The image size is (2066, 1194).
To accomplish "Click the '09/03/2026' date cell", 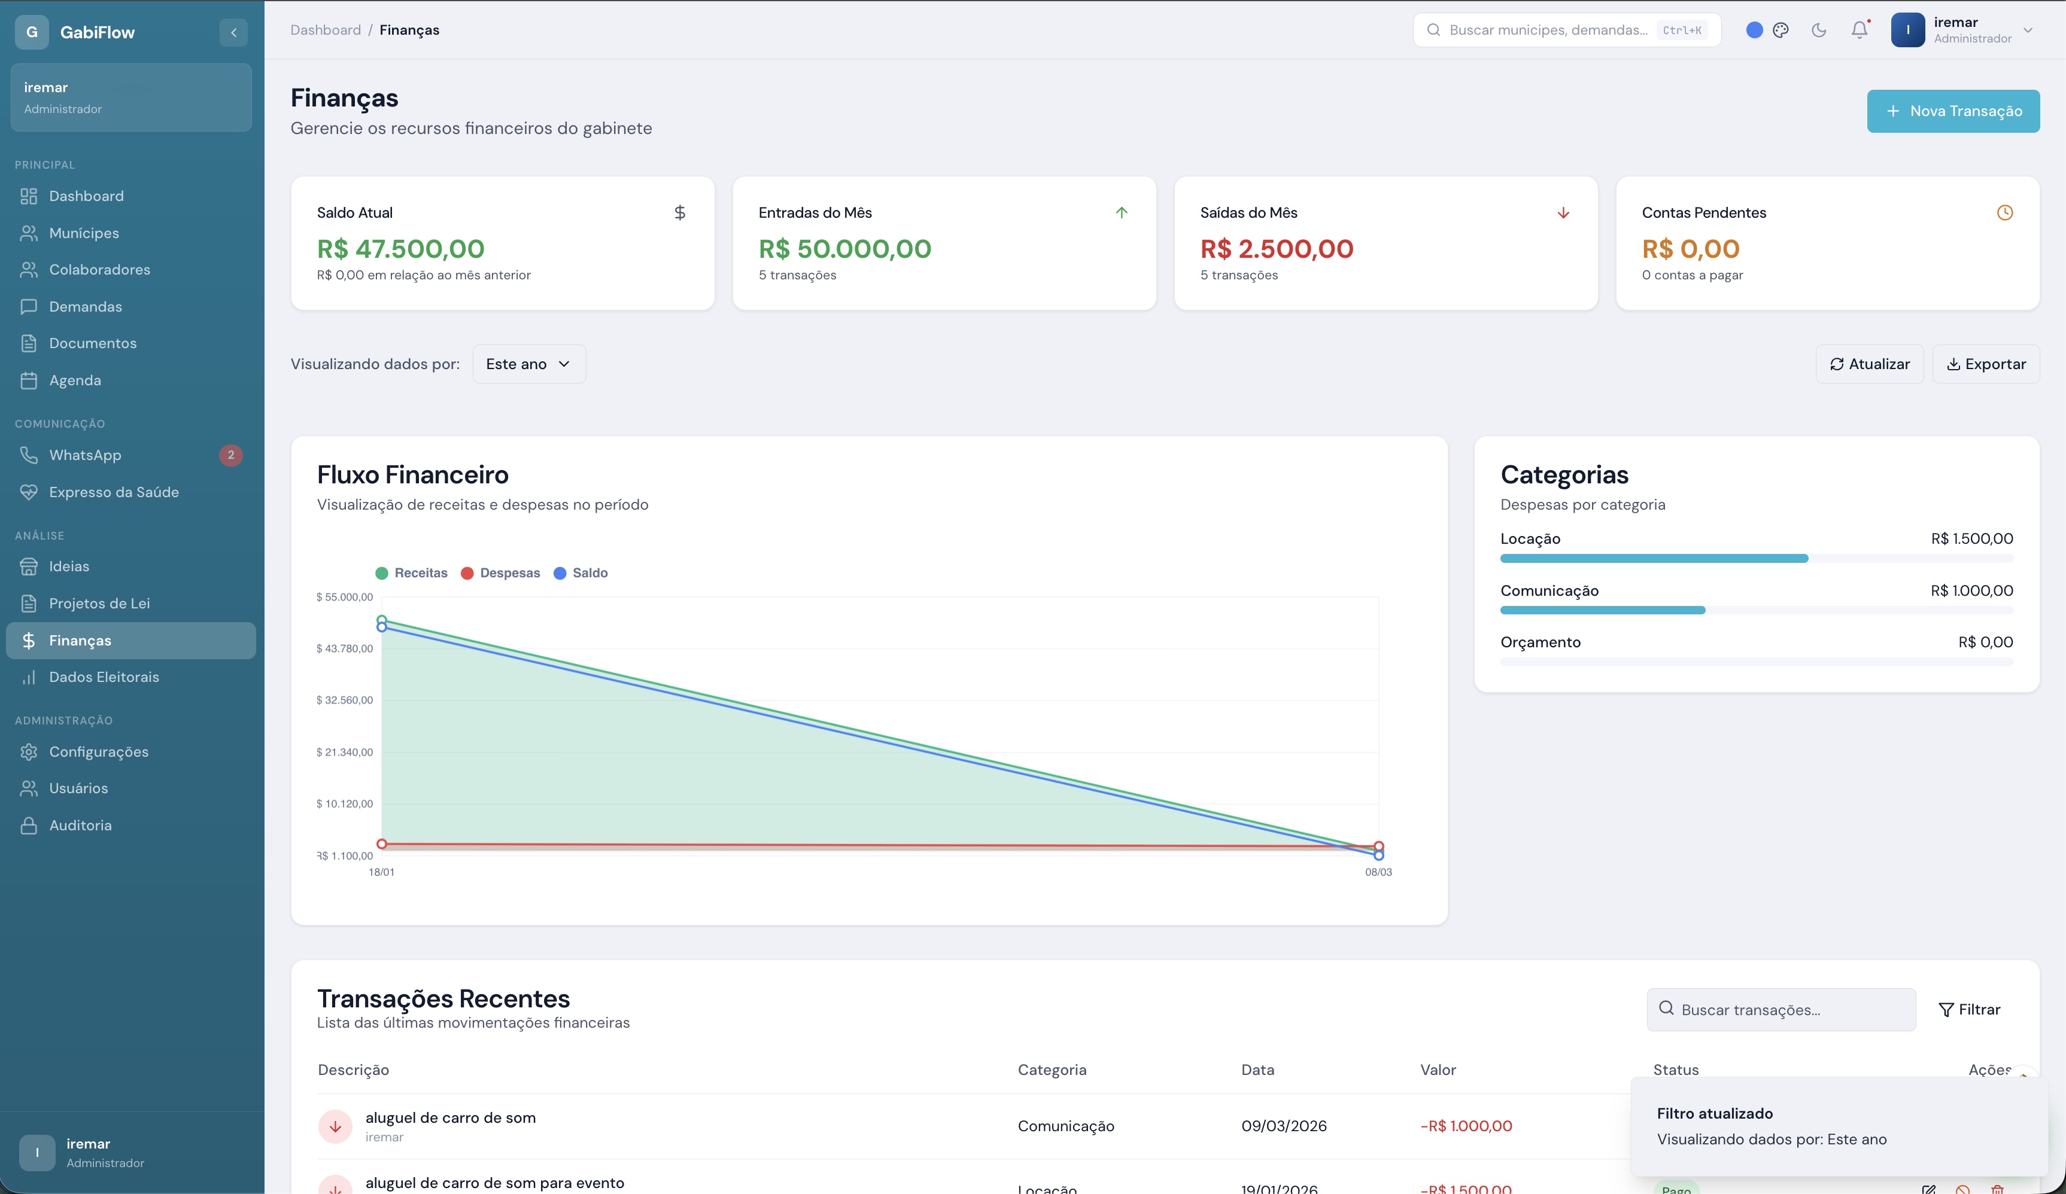I will 1284,1126.
